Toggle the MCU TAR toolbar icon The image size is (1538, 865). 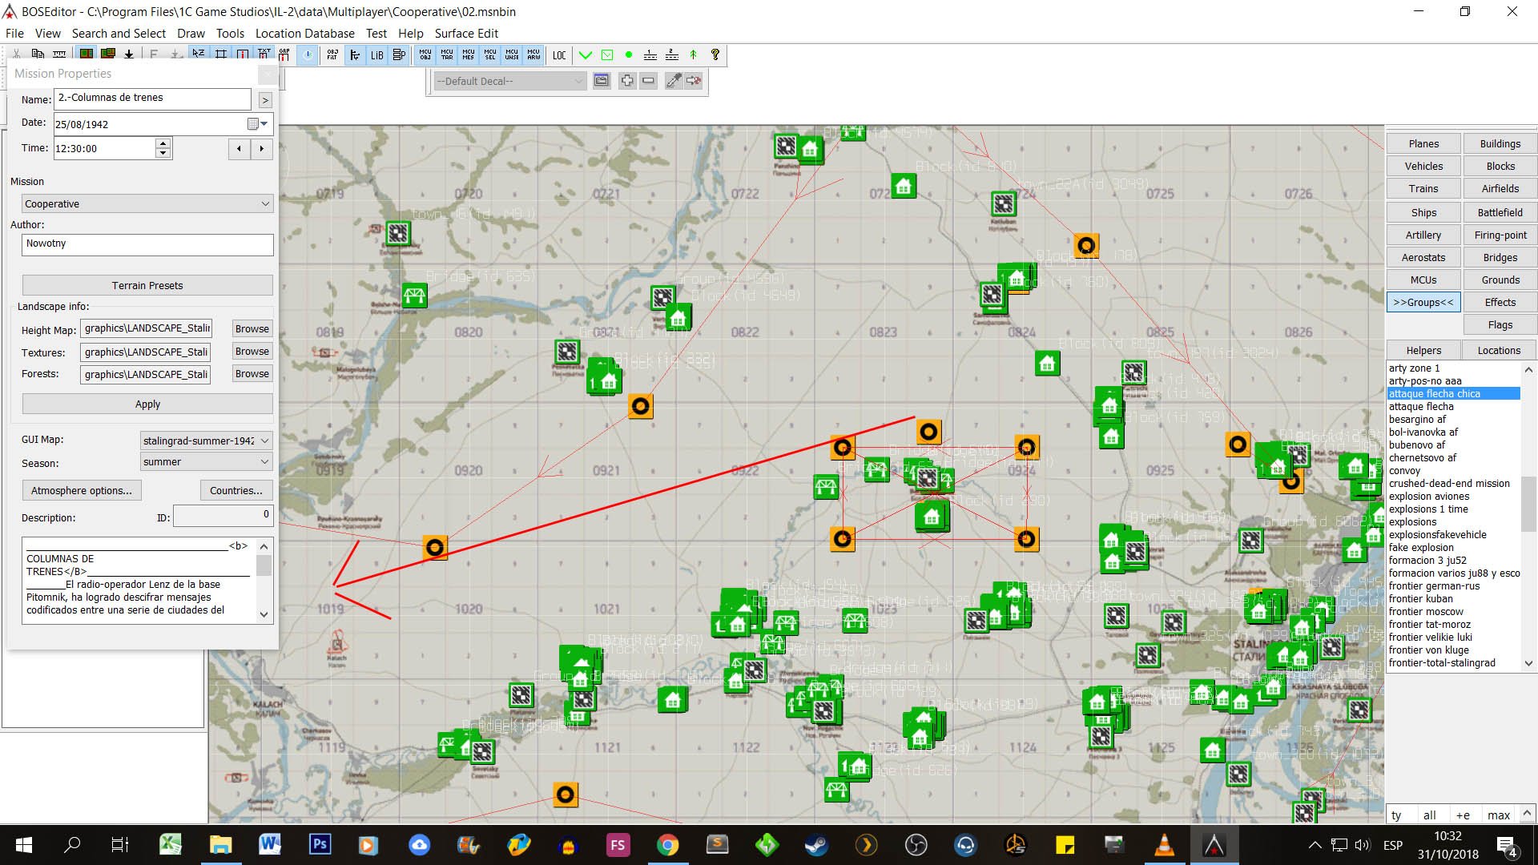click(x=447, y=54)
